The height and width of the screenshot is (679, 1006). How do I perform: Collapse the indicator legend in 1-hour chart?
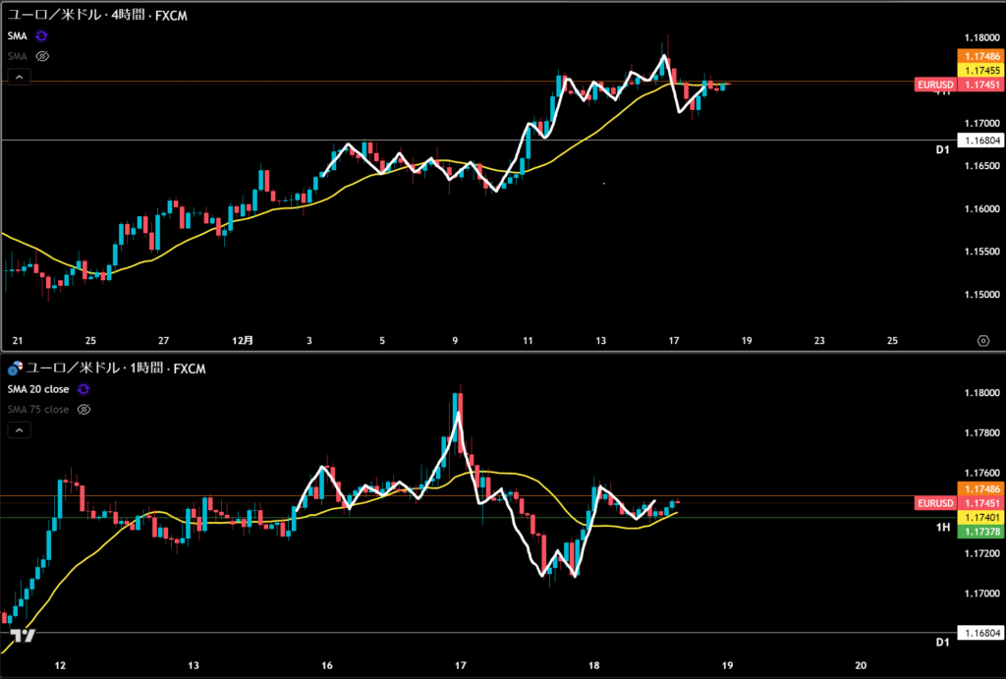click(19, 429)
